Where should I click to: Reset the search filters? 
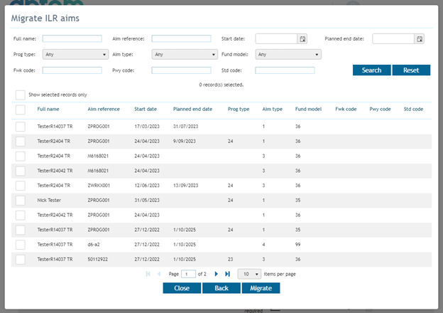[x=411, y=70]
